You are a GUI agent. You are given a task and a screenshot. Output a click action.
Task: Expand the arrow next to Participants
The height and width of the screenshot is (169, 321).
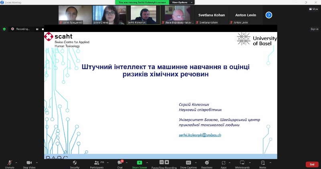(x=108, y=163)
